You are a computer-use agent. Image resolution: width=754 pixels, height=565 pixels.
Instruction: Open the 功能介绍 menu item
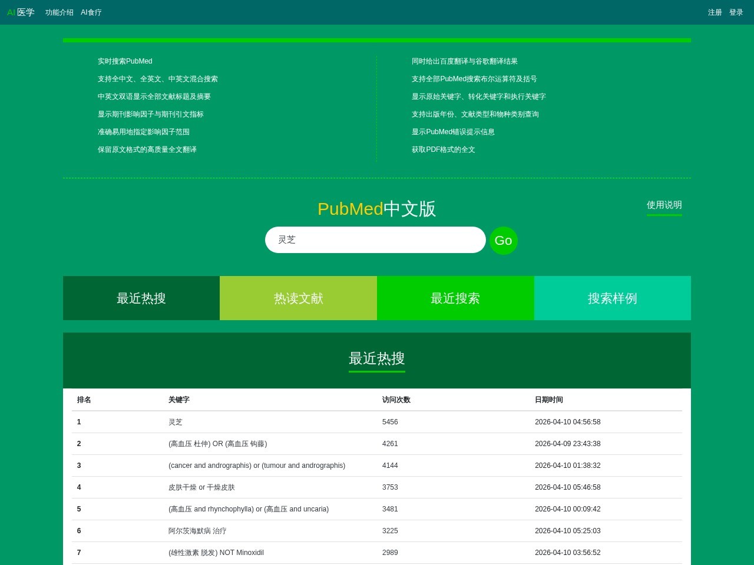click(59, 12)
